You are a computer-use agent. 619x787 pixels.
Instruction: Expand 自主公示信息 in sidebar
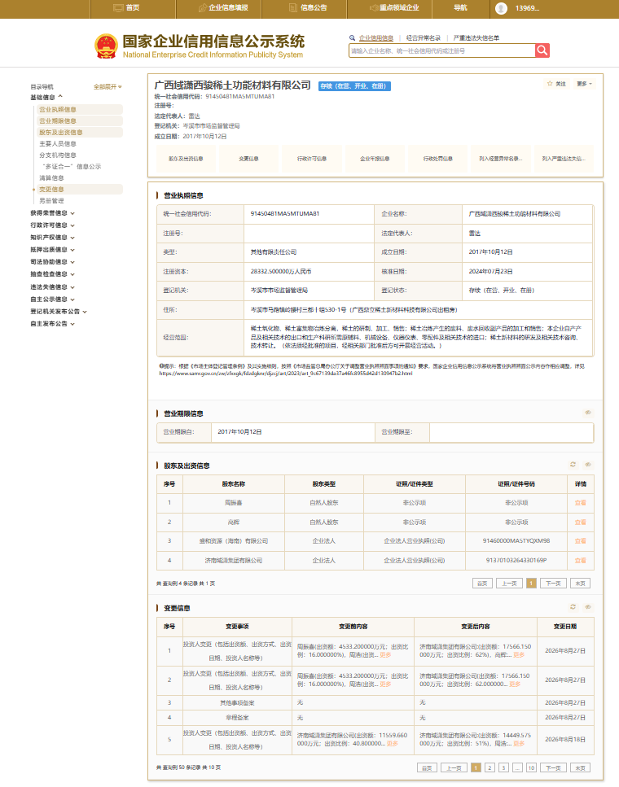pyautogui.click(x=53, y=299)
